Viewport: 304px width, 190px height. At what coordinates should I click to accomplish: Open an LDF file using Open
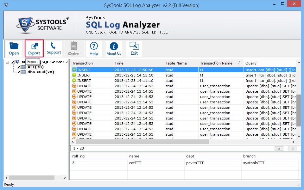14,48
